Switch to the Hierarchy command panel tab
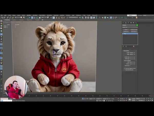This screenshot has width=154, height=116. click(128, 23)
